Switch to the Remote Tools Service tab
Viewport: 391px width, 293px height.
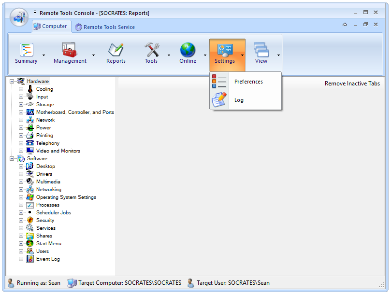click(105, 27)
